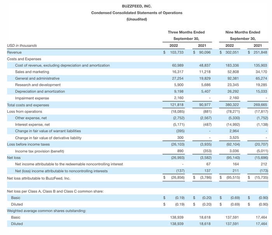Click the revenue value 90,096
This screenshot has height=235, width=272.
[x=205, y=52]
